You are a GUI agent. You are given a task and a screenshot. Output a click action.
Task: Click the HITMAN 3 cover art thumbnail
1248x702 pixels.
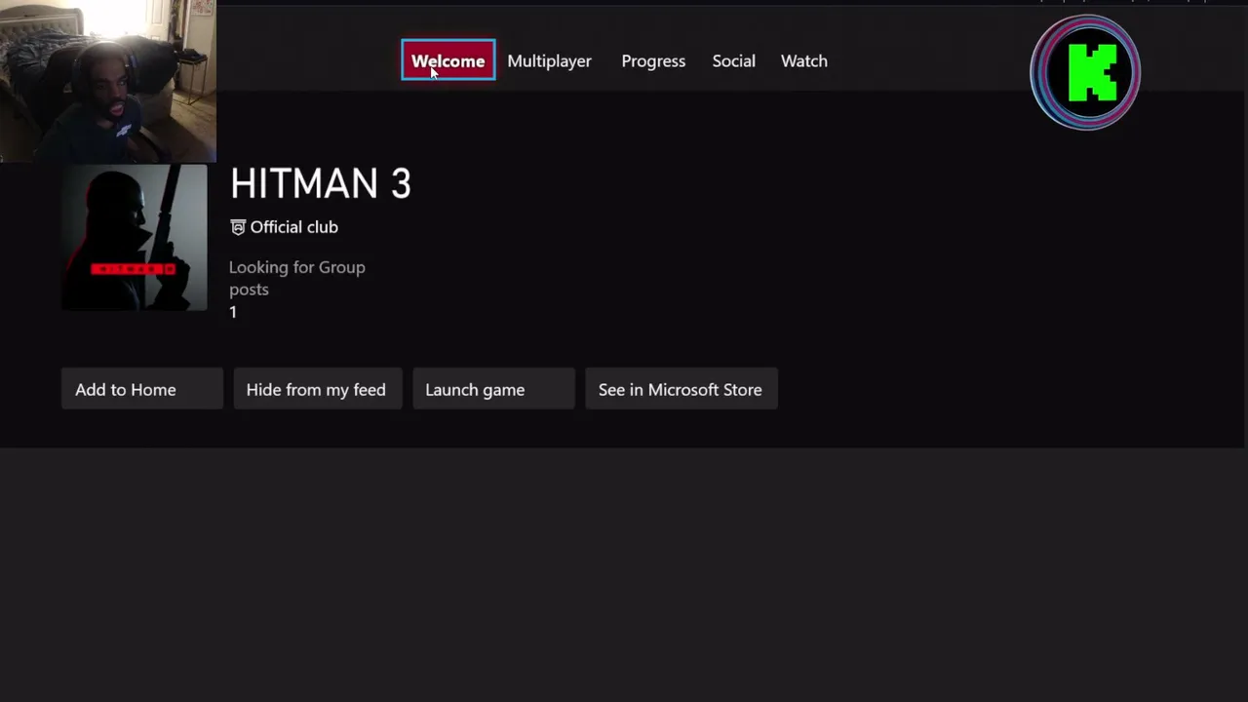click(x=135, y=237)
